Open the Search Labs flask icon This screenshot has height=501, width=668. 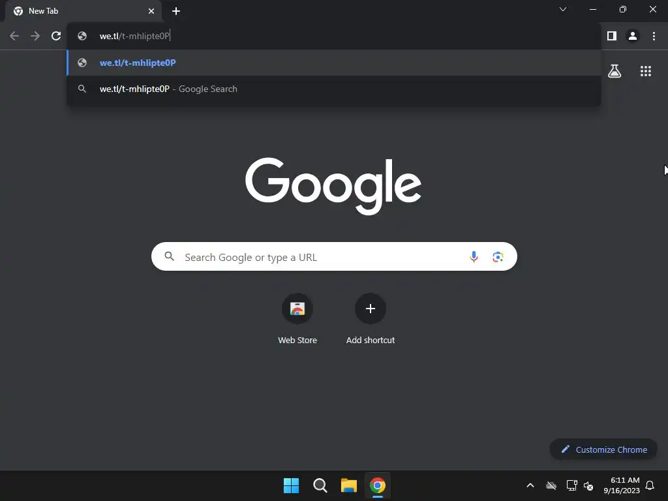[615, 71]
